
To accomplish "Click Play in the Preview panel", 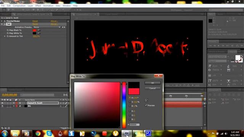I will pyautogui.click(x=218, y=46).
